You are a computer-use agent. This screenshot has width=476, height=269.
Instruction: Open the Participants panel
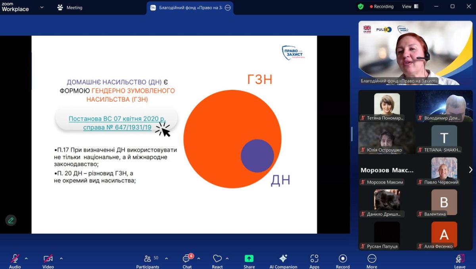(148, 261)
